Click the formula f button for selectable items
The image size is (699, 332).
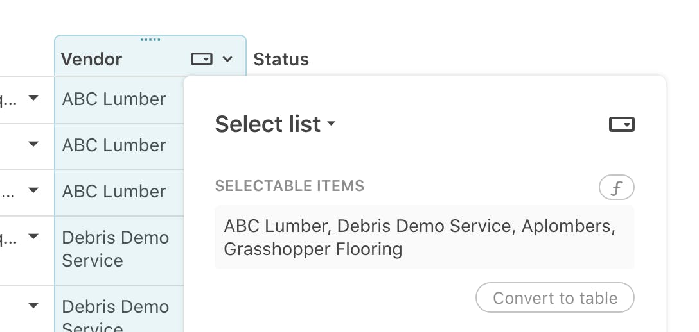coord(616,188)
